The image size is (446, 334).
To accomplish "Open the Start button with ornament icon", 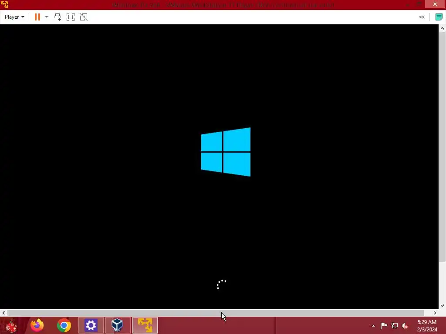I will click(11, 325).
